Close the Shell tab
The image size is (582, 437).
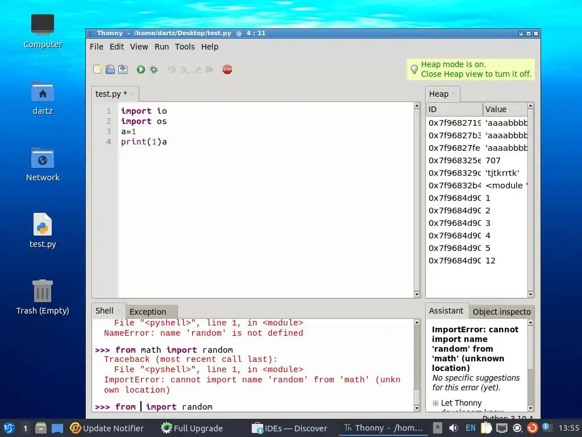click(119, 311)
